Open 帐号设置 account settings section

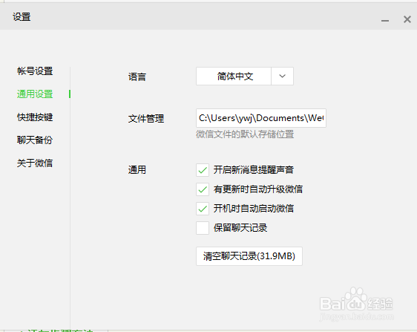pos(35,71)
